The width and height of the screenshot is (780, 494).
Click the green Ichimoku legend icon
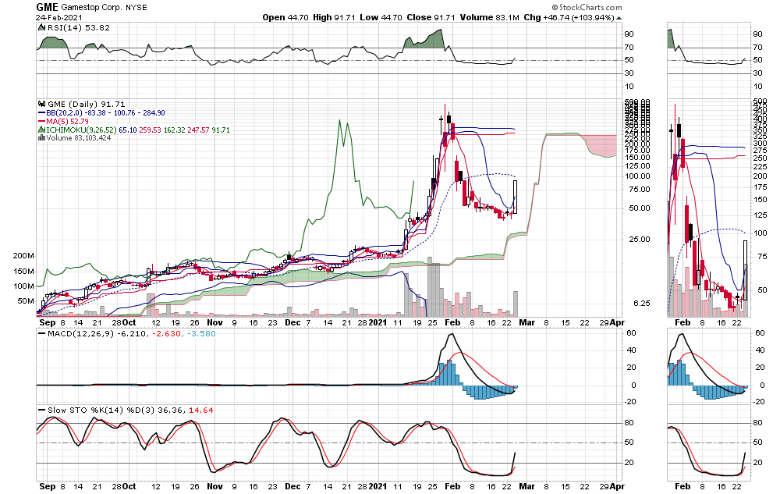(x=42, y=130)
